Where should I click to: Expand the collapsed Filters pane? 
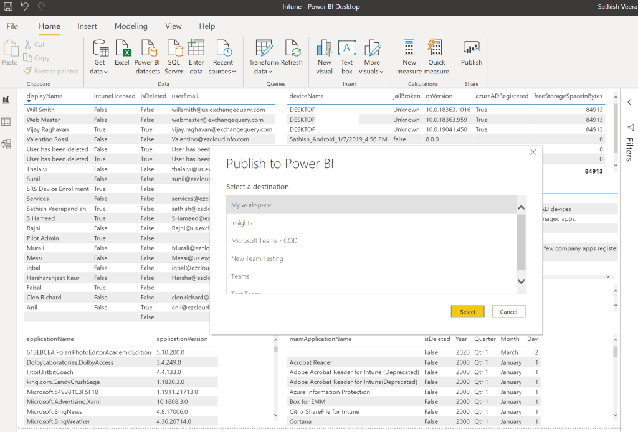629,102
